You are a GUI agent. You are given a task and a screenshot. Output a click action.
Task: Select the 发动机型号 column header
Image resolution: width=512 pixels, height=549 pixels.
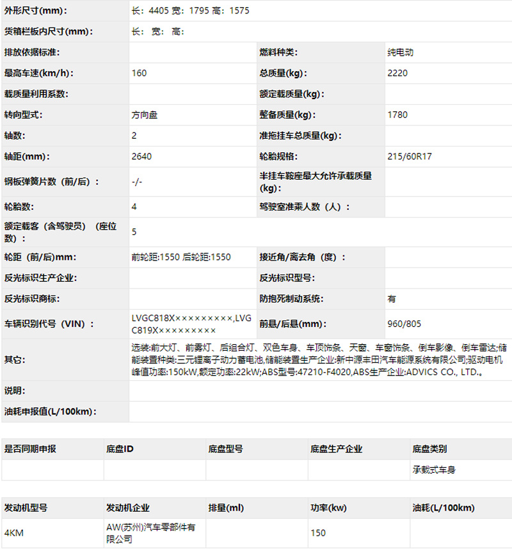(26, 507)
